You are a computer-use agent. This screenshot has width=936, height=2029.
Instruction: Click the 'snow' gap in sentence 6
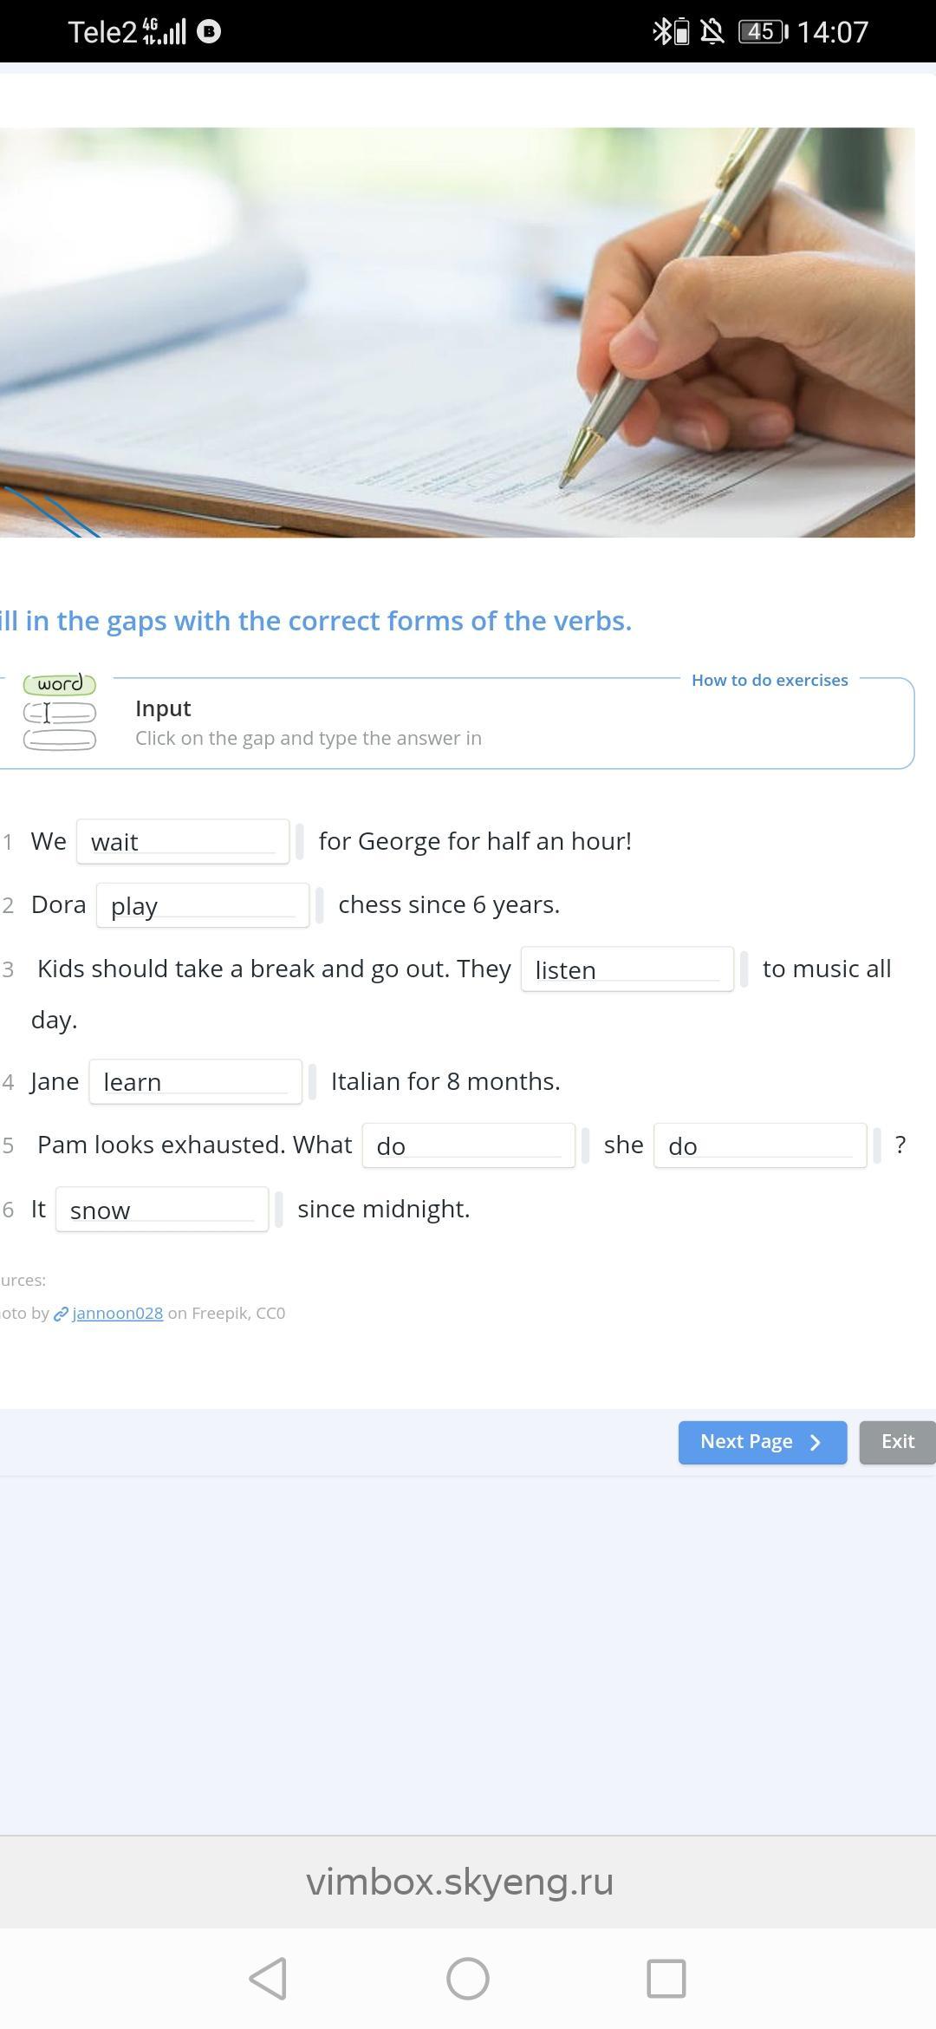coord(162,1209)
